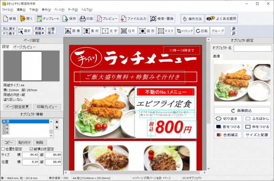Select the トリミング crop tool
This screenshot has height=181, width=274.
point(184,31)
